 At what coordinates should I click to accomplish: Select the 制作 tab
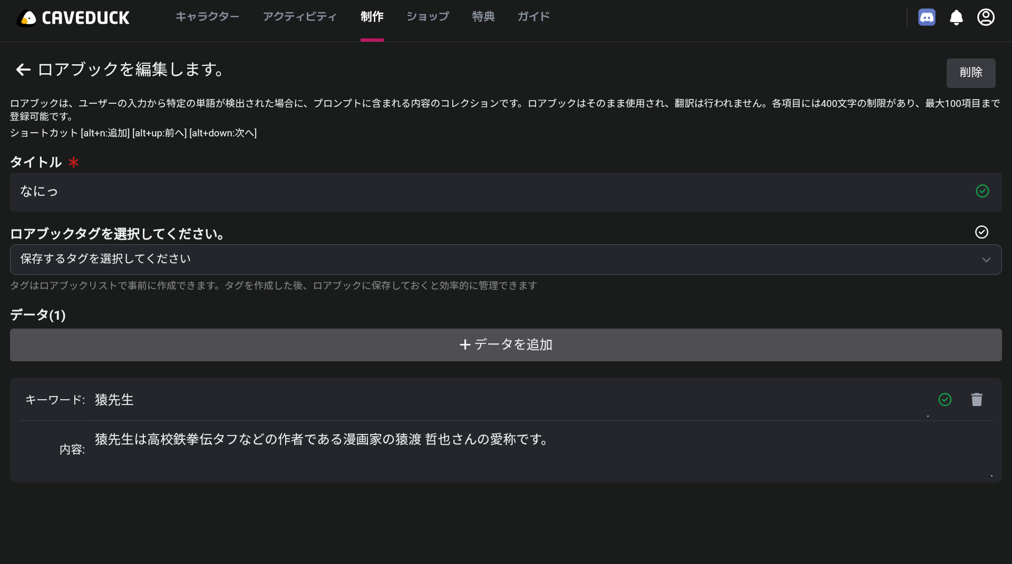pyautogui.click(x=372, y=17)
